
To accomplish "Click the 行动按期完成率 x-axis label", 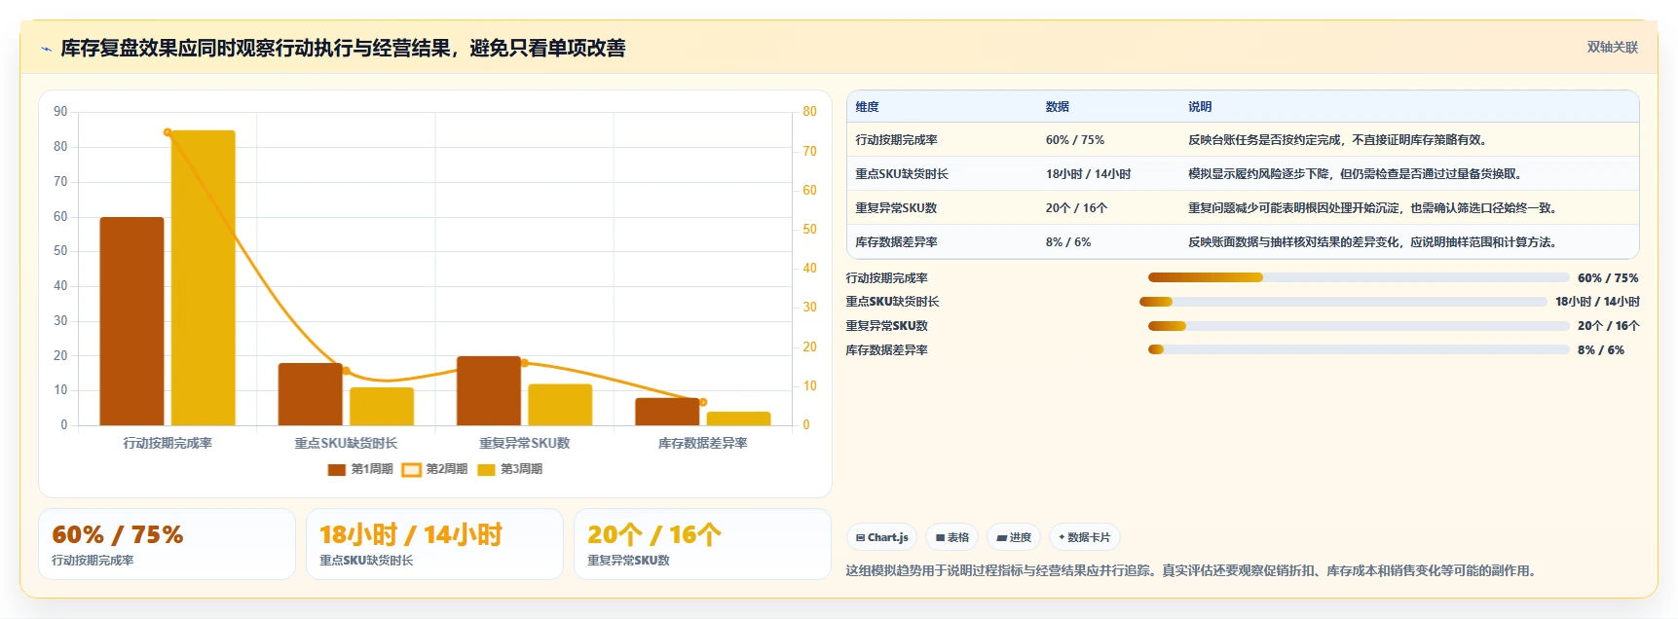I will (x=168, y=443).
